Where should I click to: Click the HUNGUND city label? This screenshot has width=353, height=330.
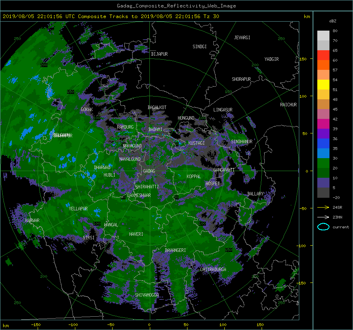click(186, 118)
